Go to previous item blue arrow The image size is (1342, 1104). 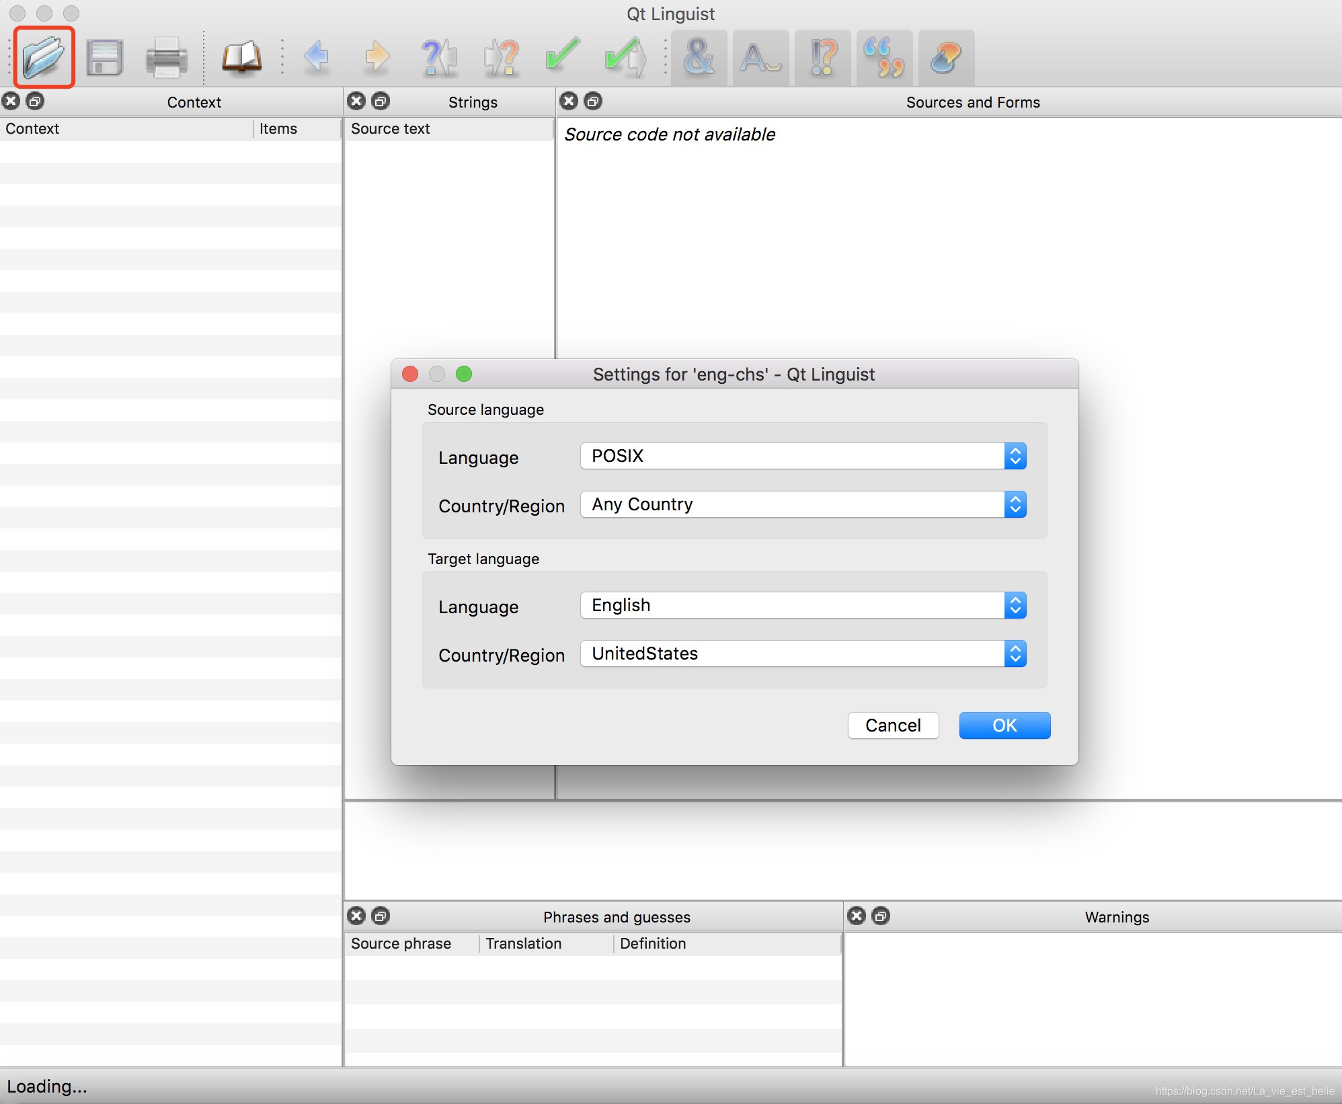tap(316, 57)
